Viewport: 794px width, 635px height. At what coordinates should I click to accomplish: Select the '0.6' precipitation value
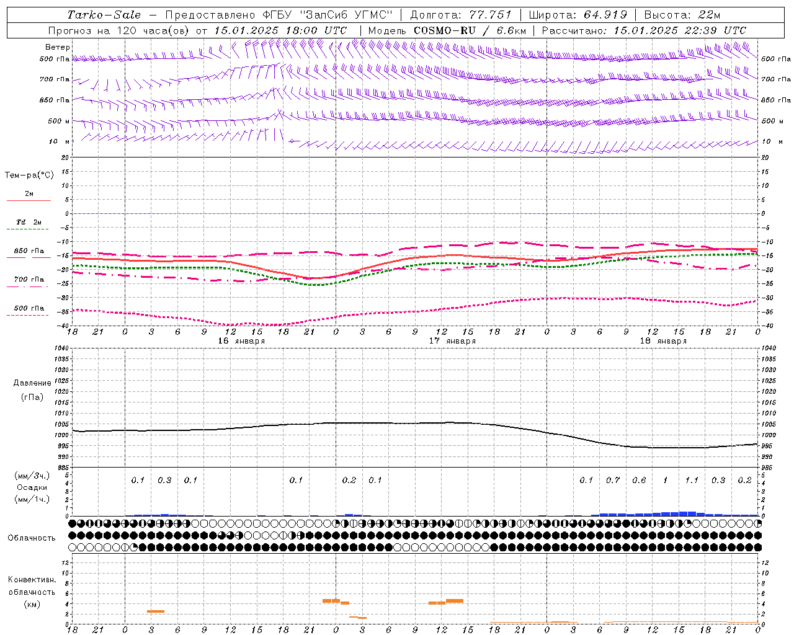pos(639,481)
